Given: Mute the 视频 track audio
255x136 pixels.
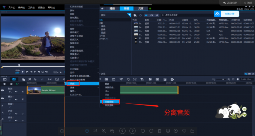Looking at the screenshot, I should [x=16, y=92].
